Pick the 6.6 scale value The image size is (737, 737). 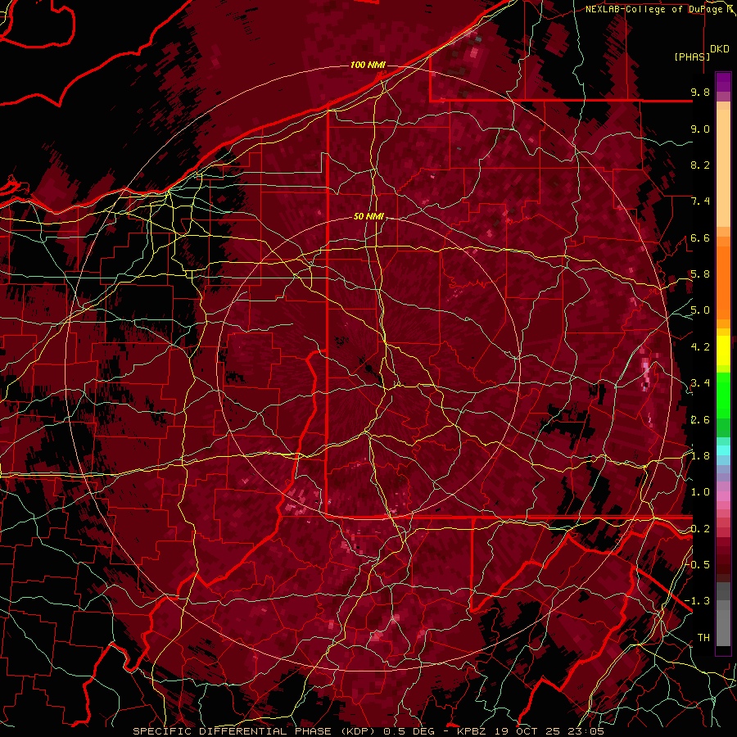coord(700,237)
